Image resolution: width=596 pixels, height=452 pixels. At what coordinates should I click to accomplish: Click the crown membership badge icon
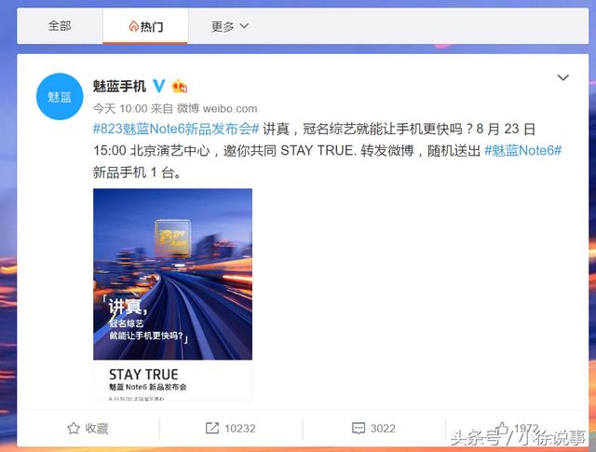(180, 86)
